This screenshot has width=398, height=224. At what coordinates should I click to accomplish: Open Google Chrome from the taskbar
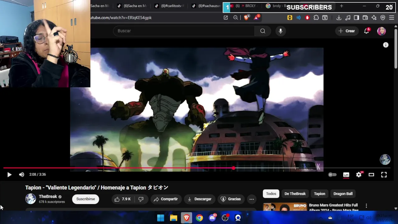click(x=199, y=218)
